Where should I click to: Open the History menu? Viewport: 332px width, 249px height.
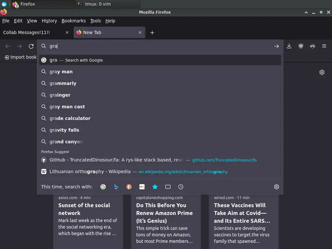pos(49,21)
